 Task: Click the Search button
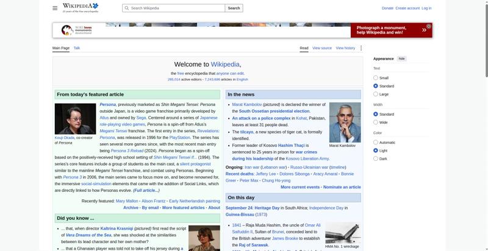(x=234, y=8)
